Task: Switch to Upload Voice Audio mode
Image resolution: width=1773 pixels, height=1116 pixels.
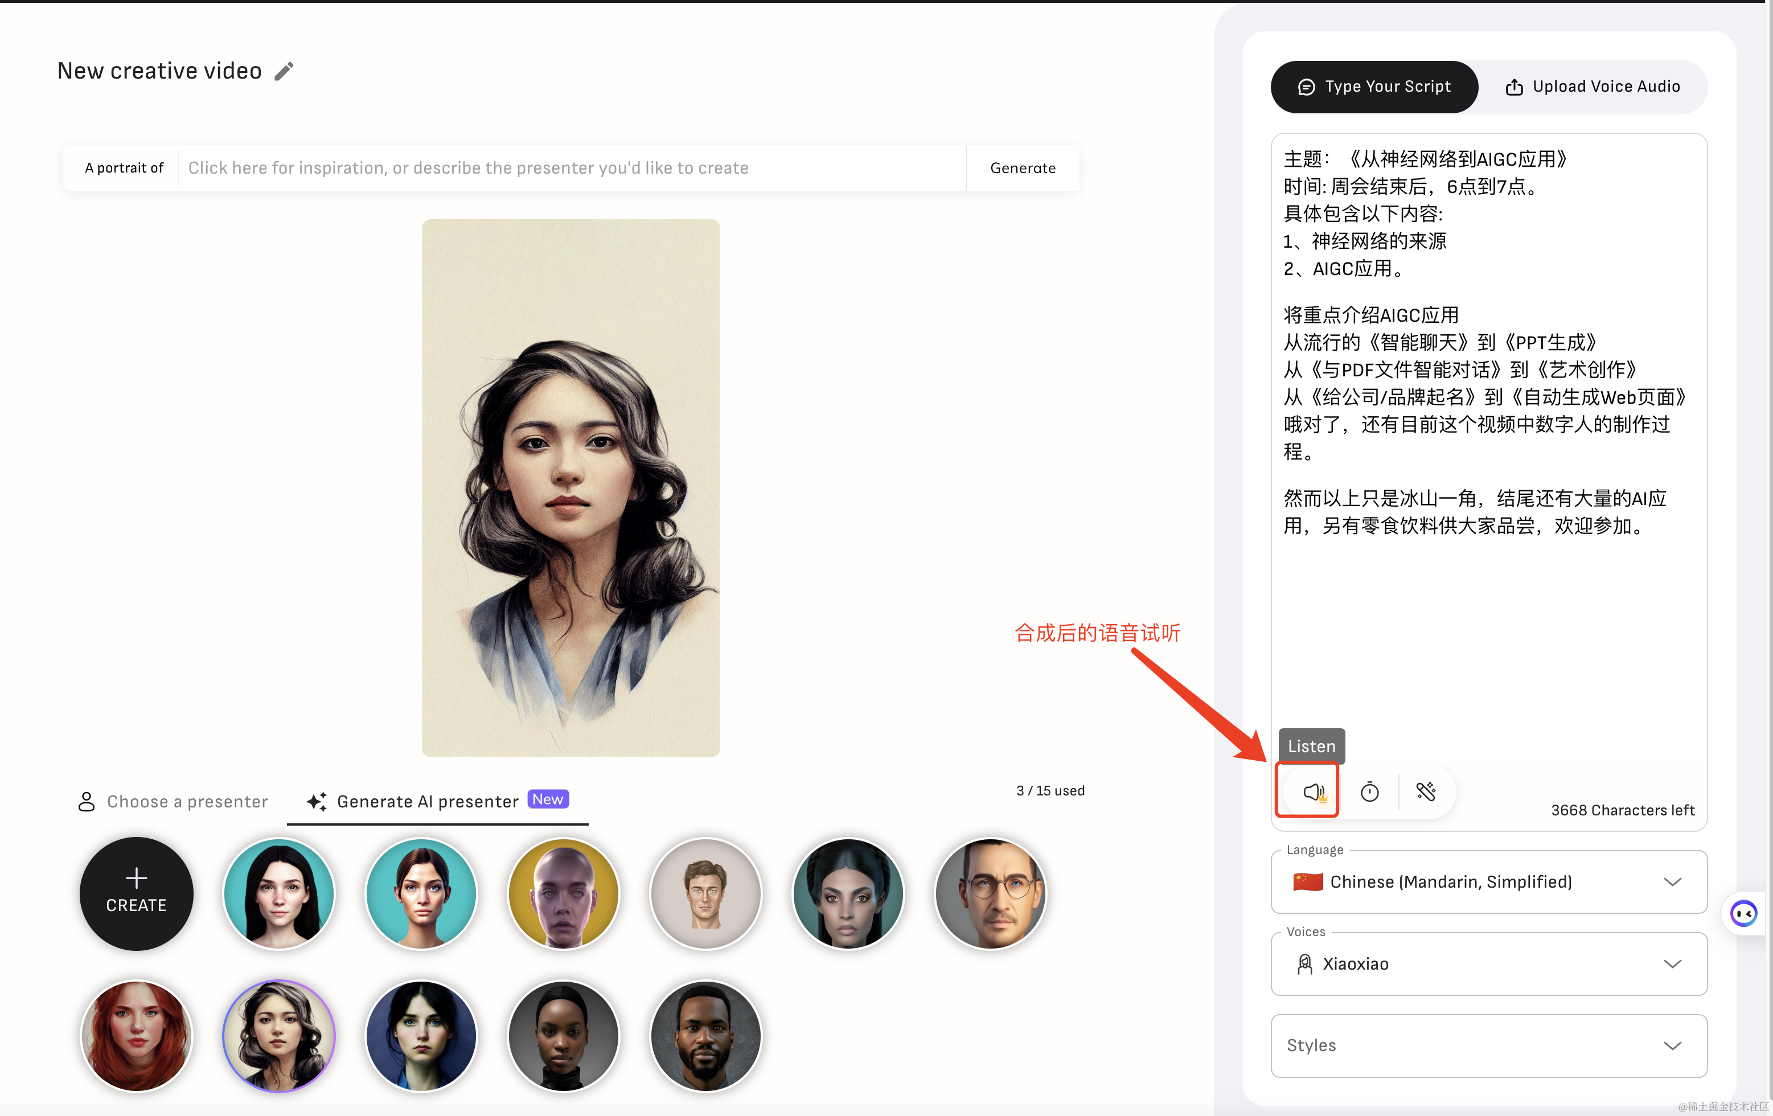Action: point(1592,87)
